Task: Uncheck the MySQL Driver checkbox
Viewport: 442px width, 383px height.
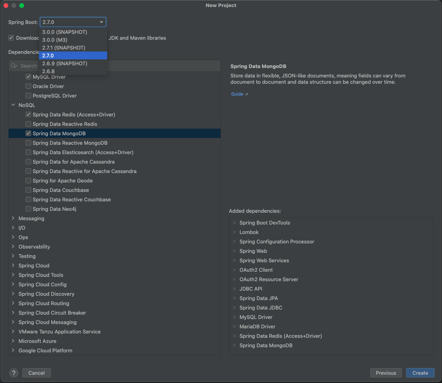Action: tap(28, 77)
